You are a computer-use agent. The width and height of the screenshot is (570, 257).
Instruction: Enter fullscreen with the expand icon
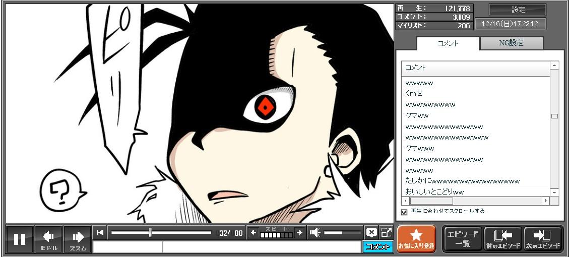point(386,232)
